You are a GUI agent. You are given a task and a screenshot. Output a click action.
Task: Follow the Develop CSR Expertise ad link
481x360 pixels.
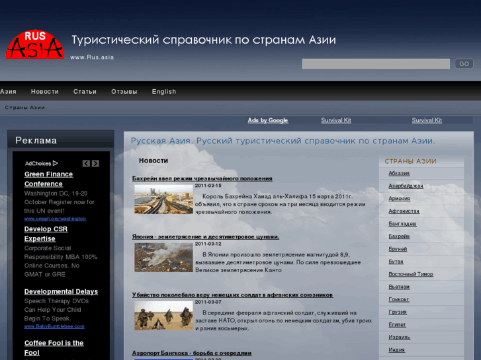[x=46, y=234]
